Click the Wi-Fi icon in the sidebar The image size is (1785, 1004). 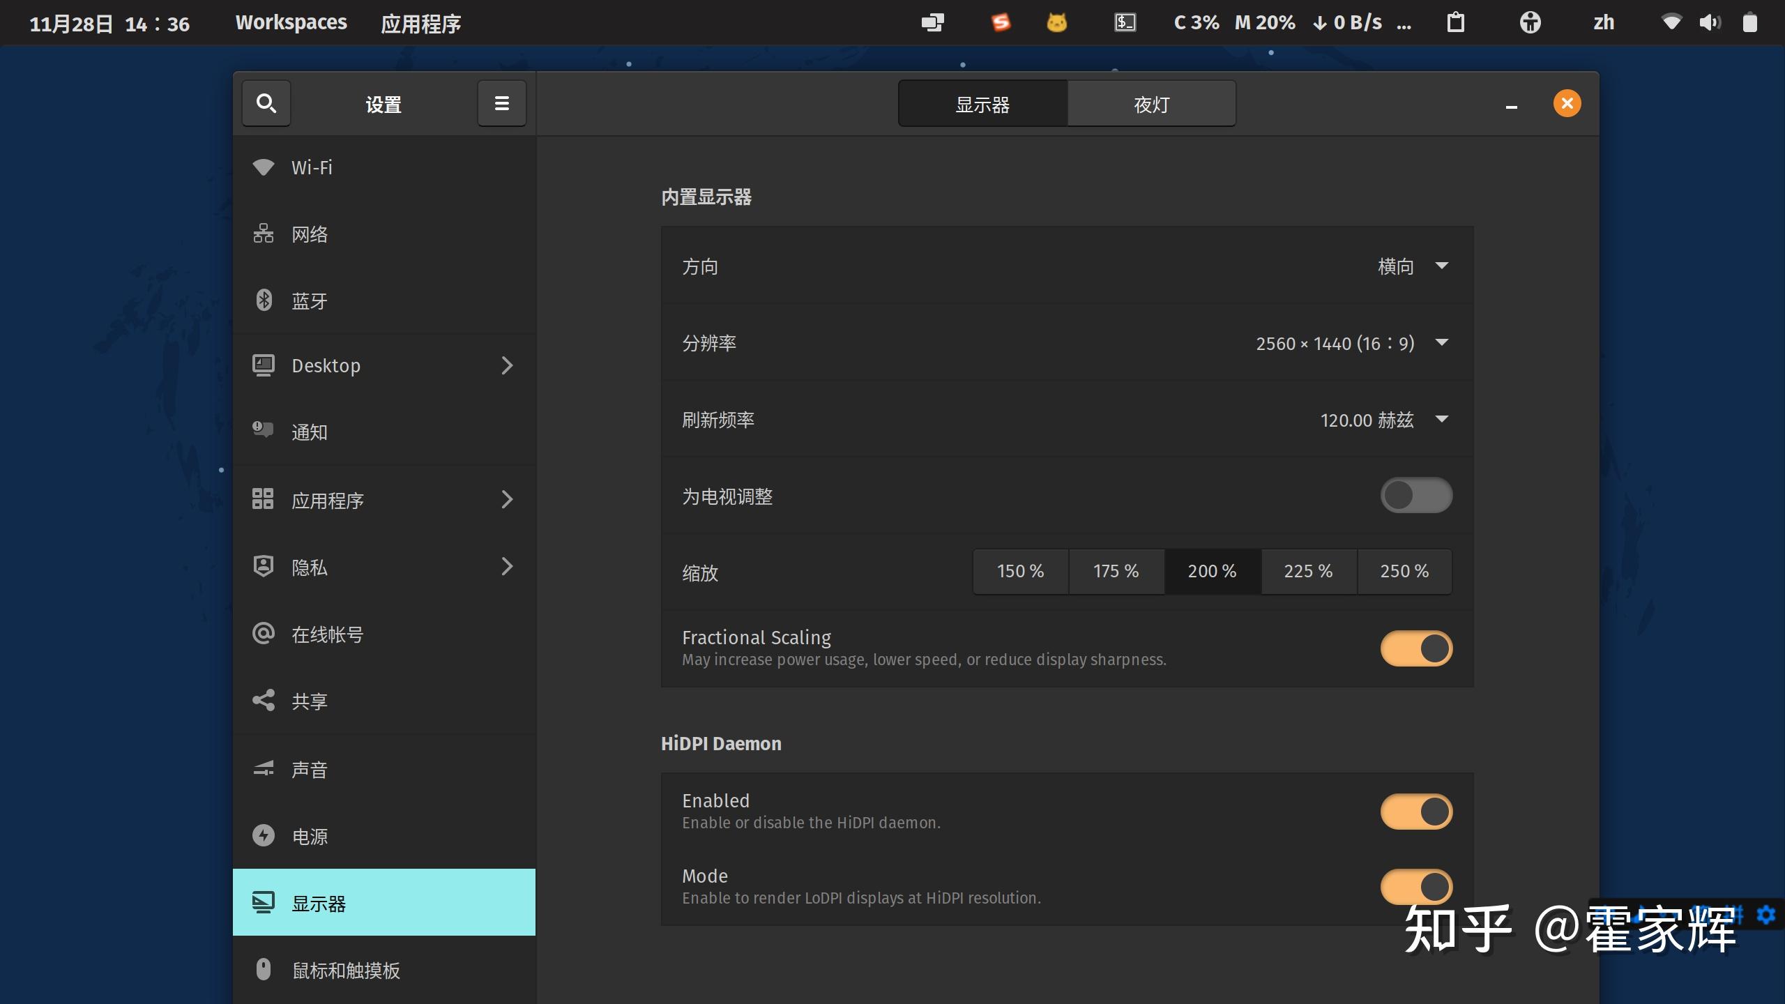pyautogui.click(x=263, y=167)
